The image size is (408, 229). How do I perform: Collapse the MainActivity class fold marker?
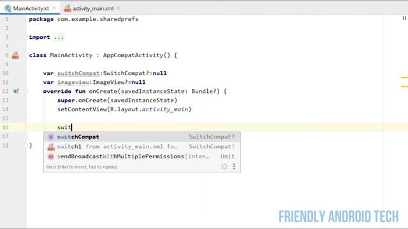point(25,55)
